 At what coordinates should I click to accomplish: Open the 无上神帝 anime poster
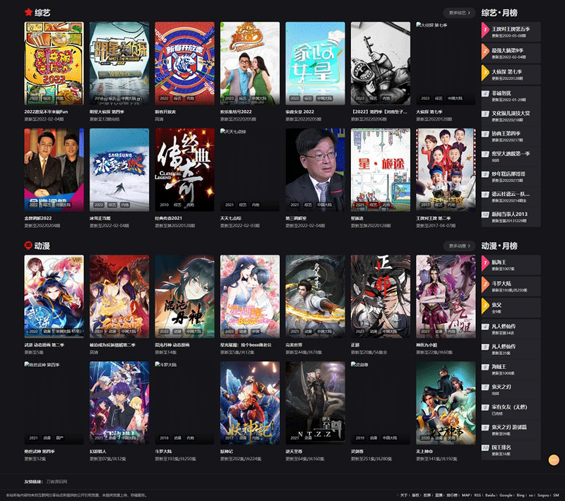446,403
